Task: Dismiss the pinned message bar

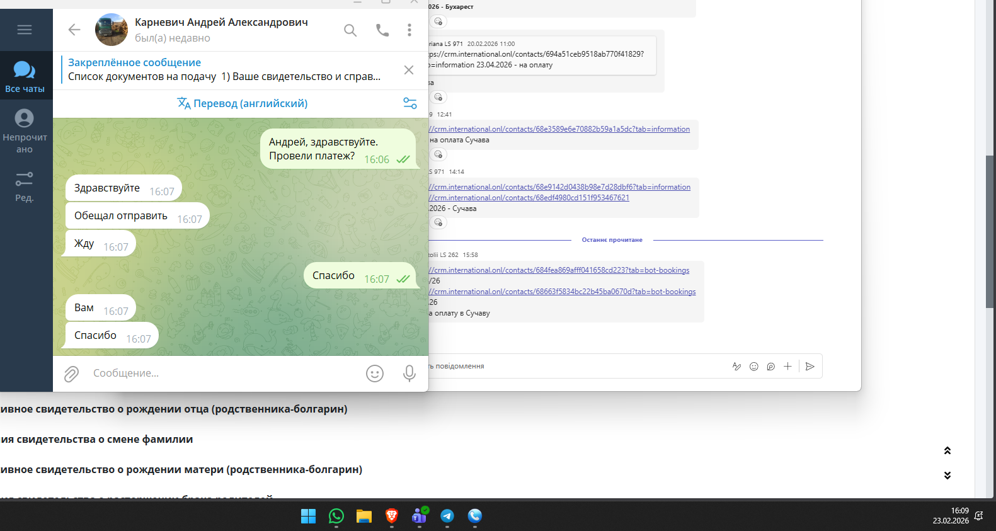Action: (x=409, y=70)
